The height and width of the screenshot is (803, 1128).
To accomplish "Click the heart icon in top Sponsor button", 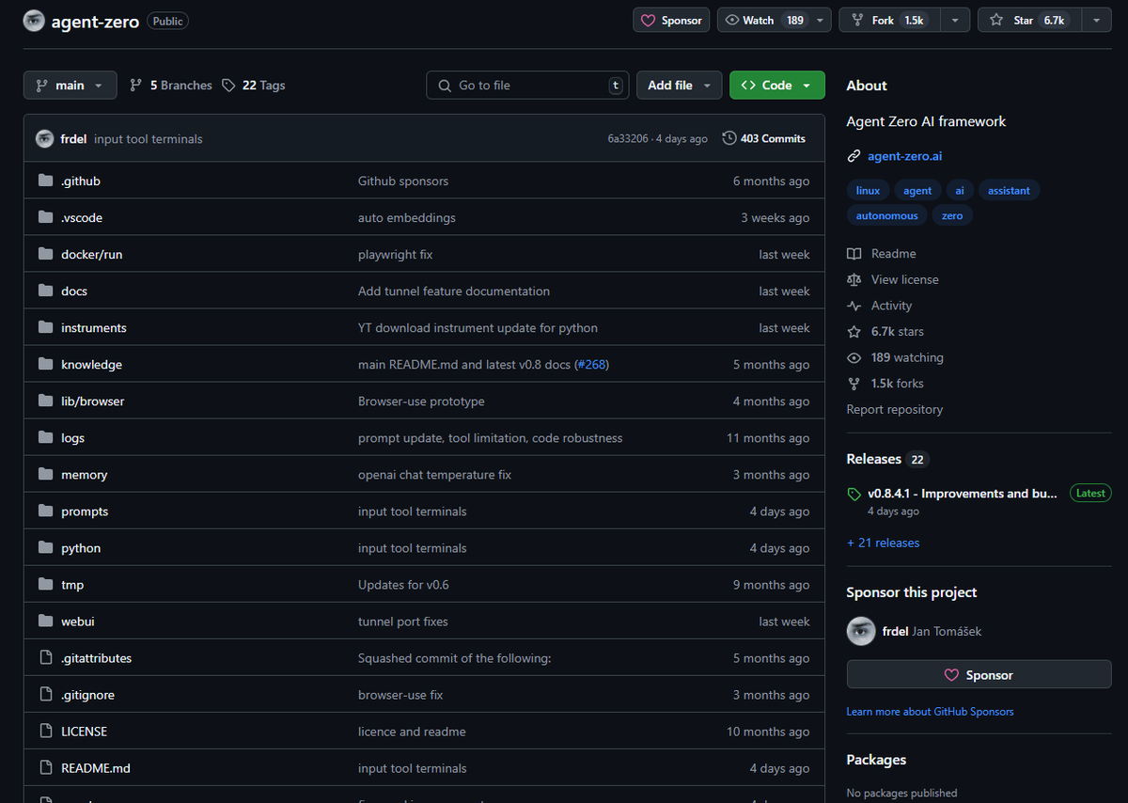I will [x=649, y=21].
